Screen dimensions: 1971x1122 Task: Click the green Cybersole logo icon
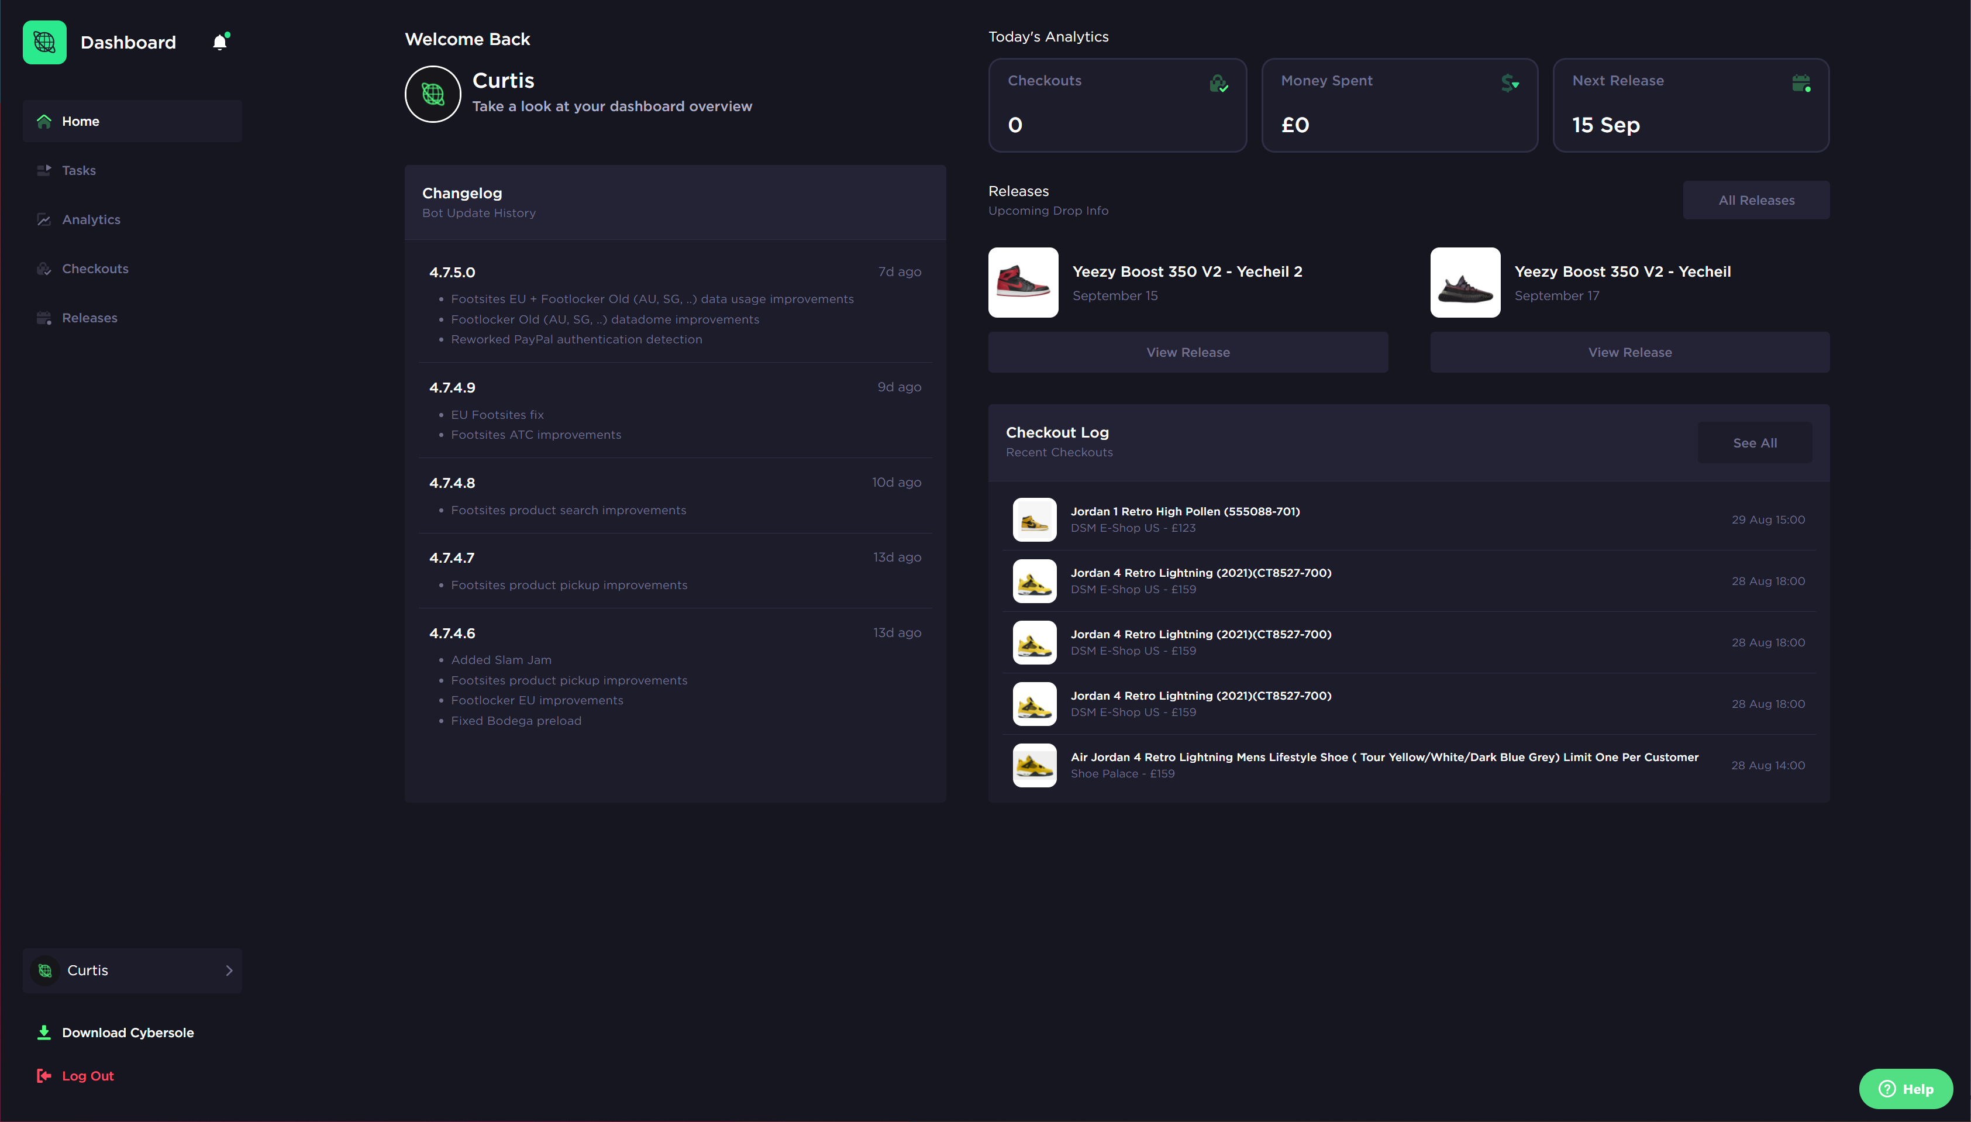coord(44,42)
